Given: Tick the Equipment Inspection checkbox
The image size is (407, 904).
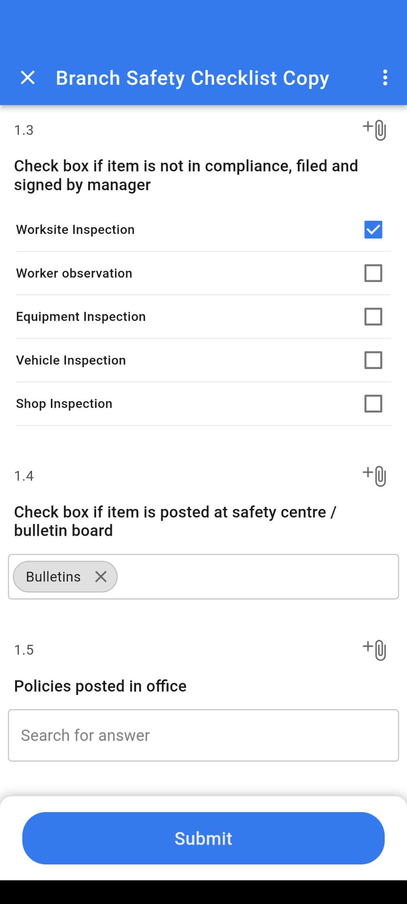Looking at the screenshot, I should tap(373, 317).
